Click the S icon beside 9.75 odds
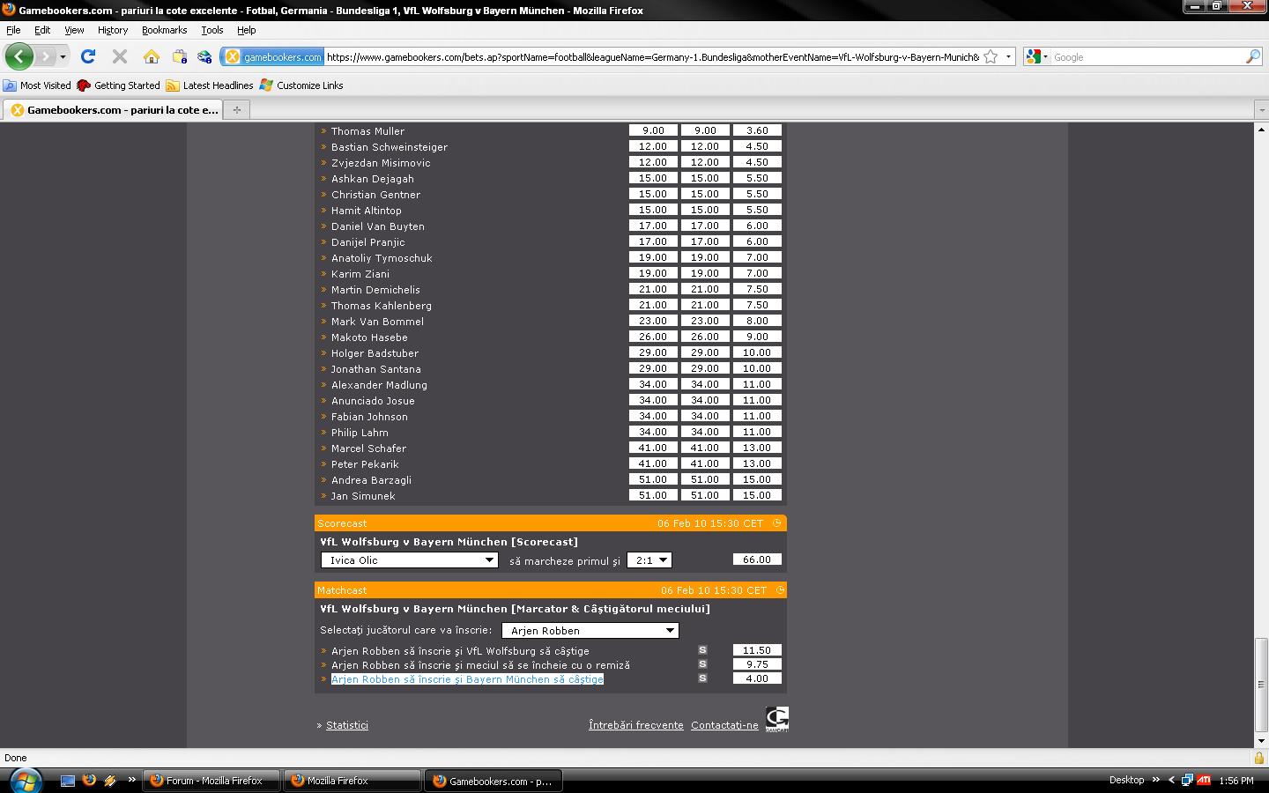 pos(702,664)
